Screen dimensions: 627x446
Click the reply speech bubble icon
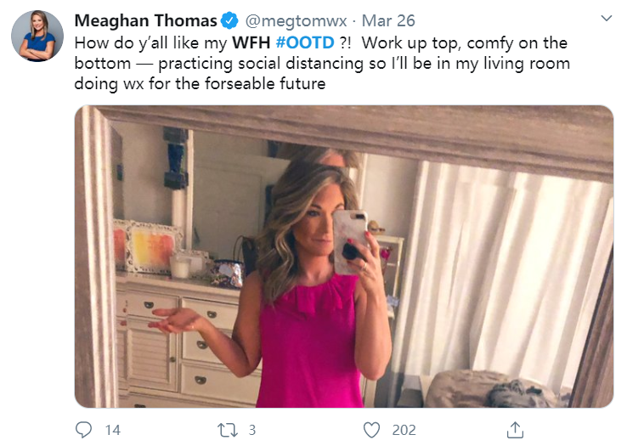tap(83, 430)
